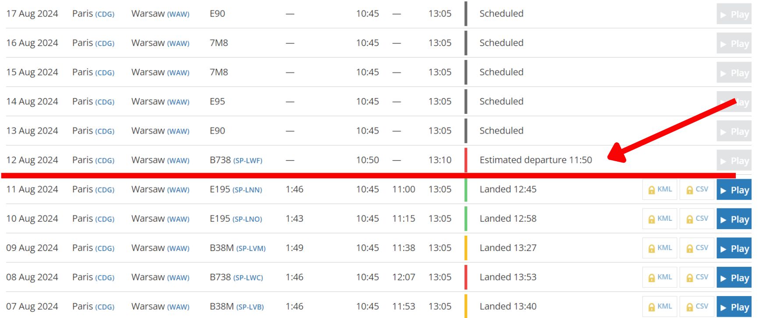Play the 11 Aug 2024 flight
Viewport: 766px width, 318px height.
coord(734,190)
